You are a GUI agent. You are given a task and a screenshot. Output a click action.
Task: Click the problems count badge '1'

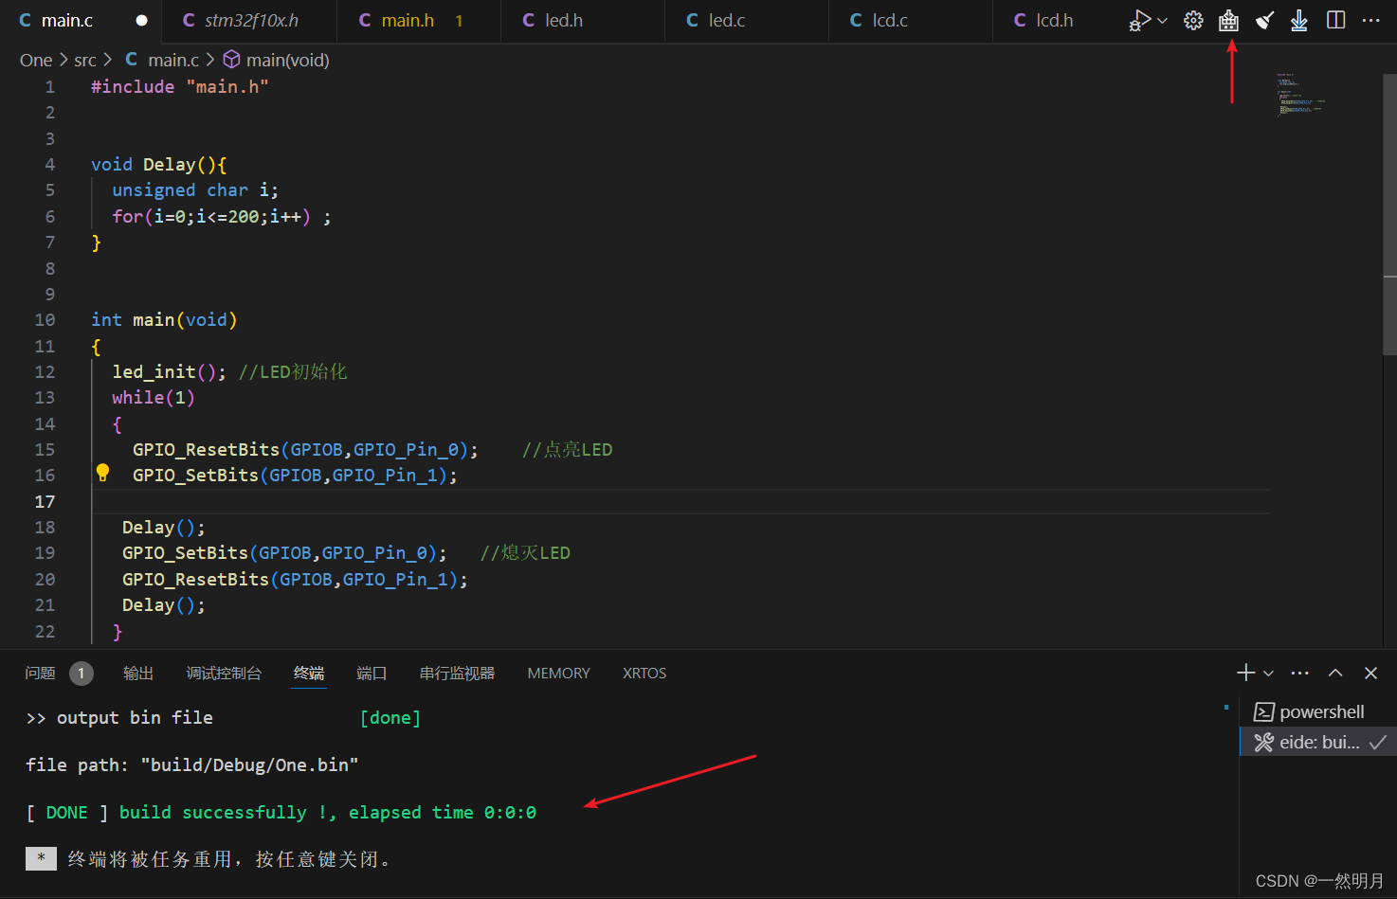tap(82, 674)
